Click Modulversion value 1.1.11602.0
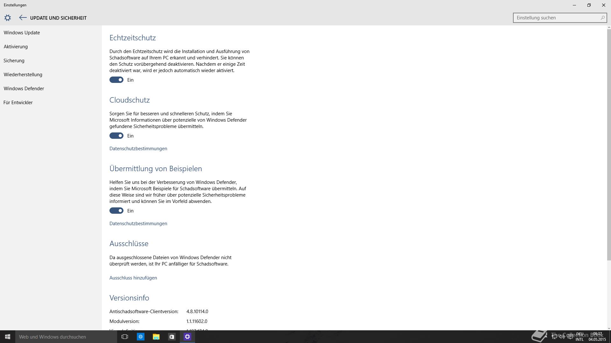611x343 pixels. click(197, 321)
